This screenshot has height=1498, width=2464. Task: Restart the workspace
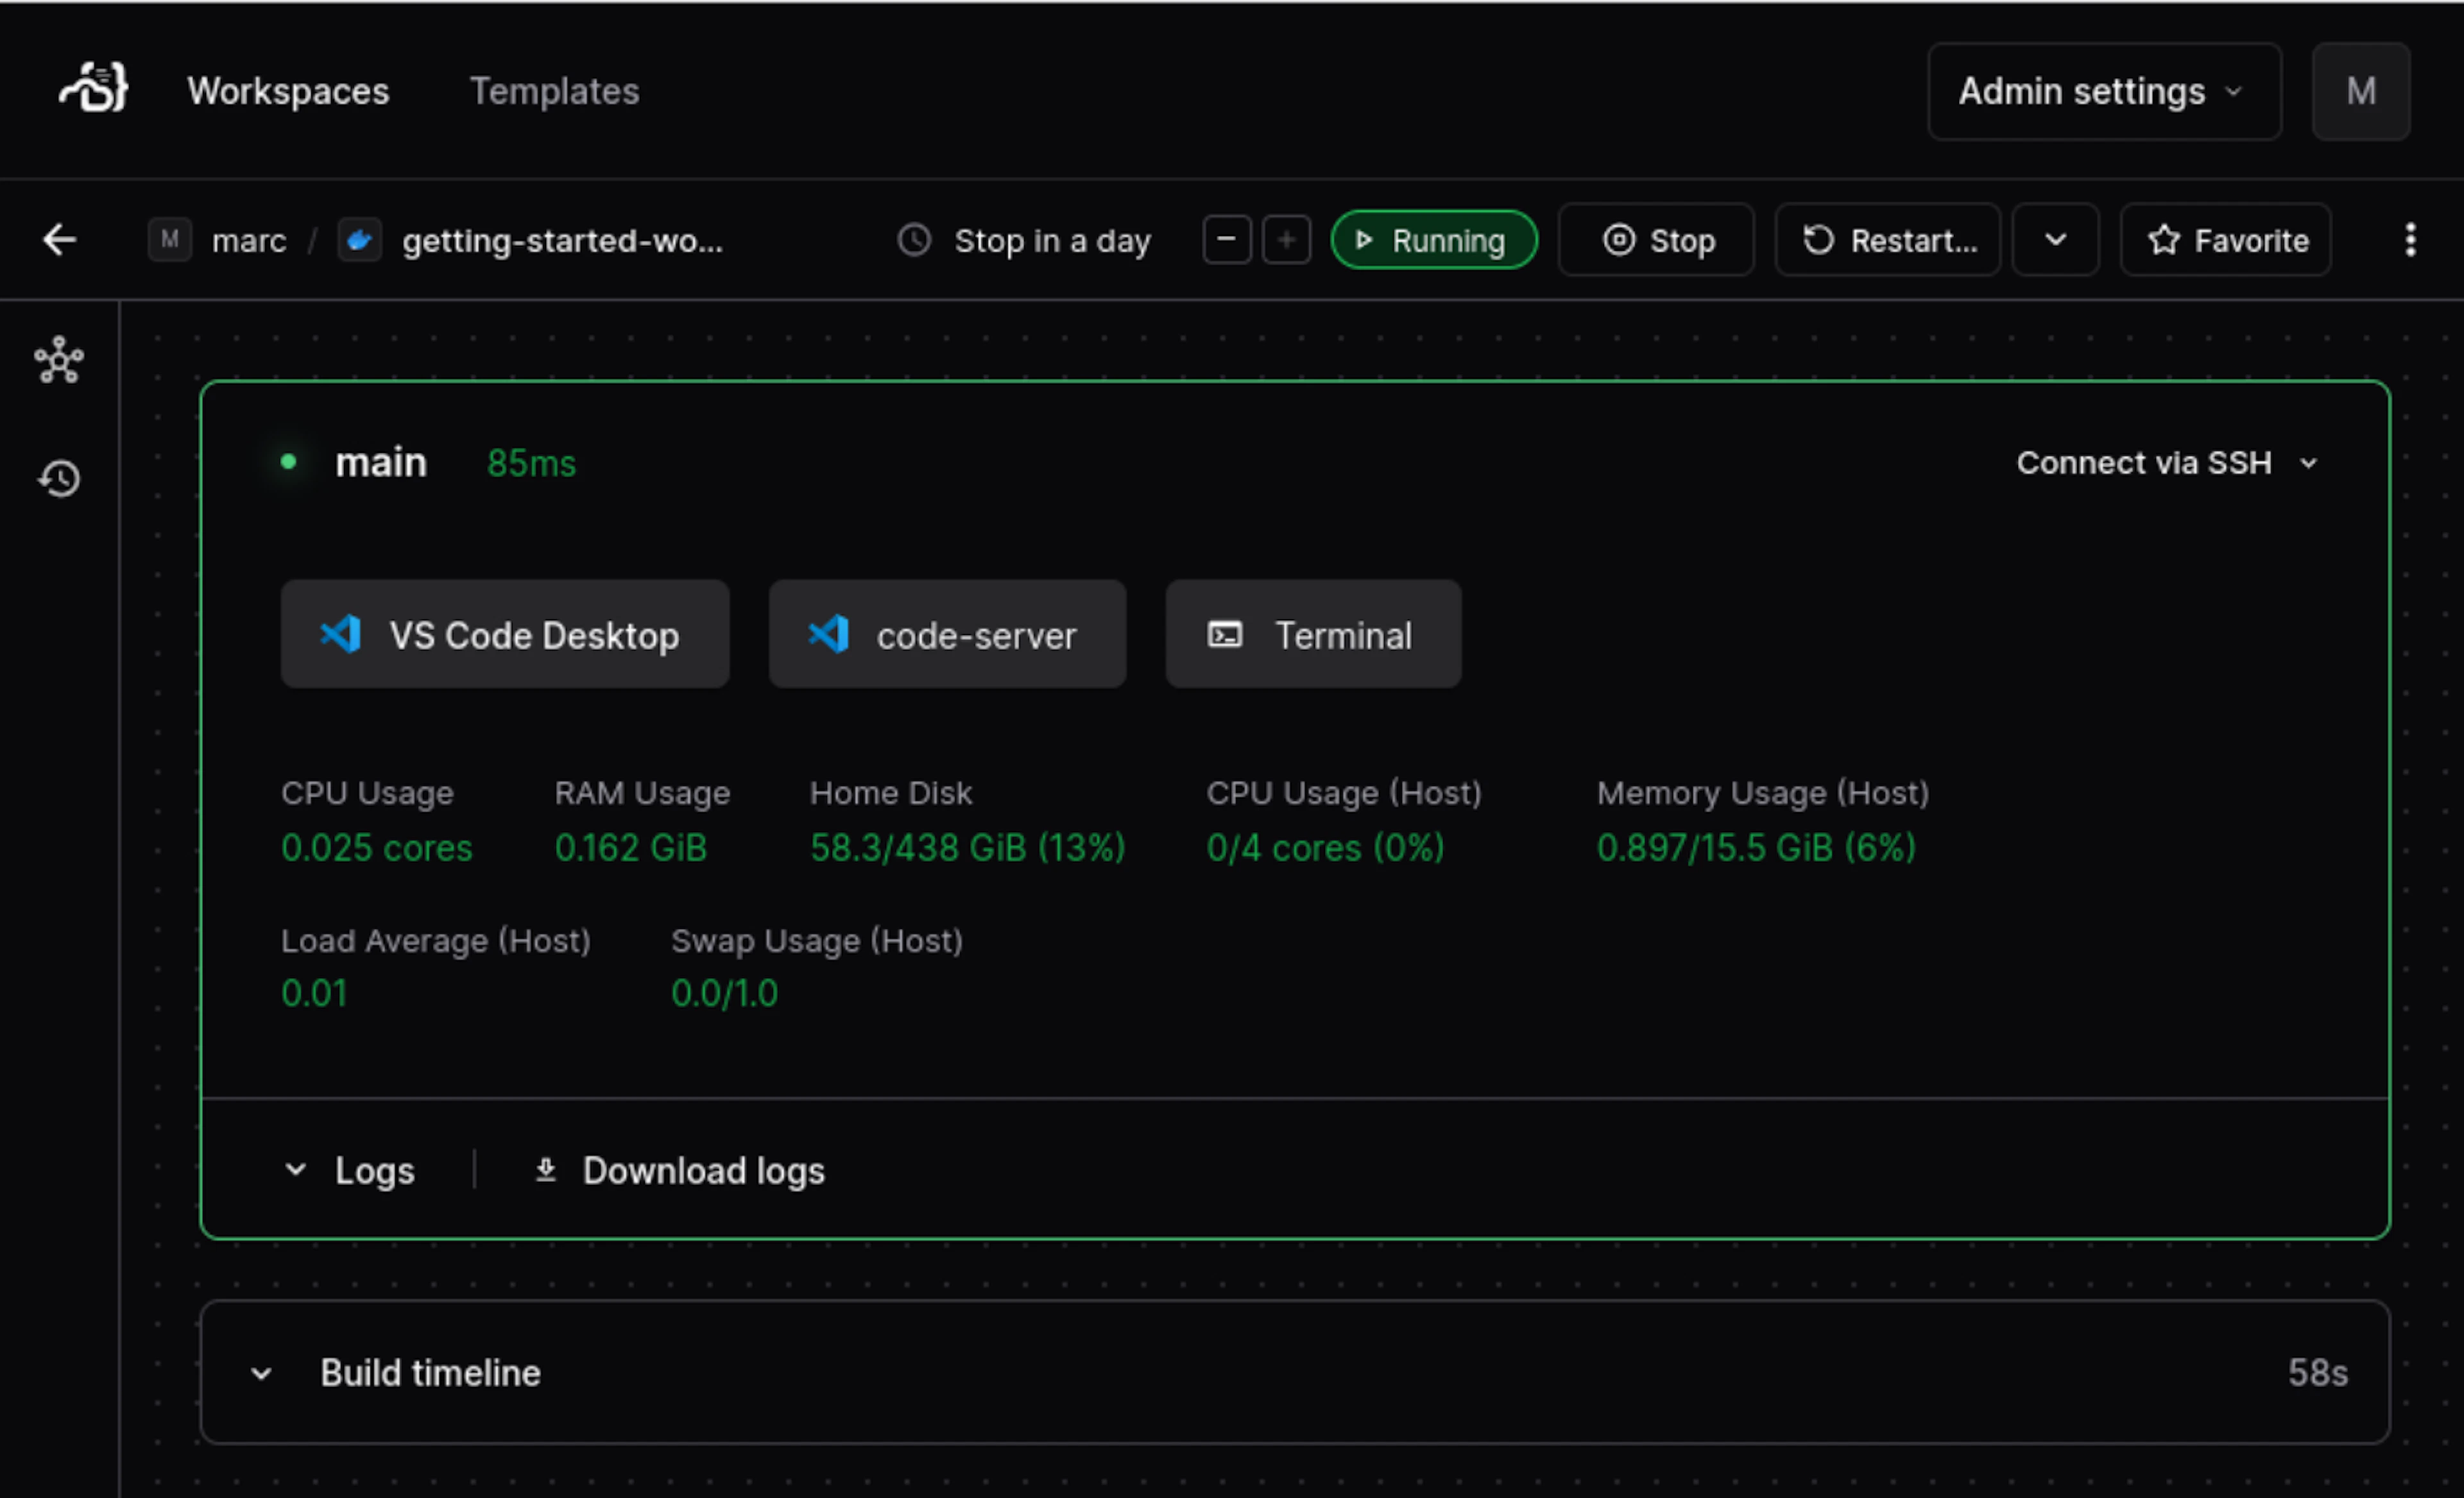pos(1888,240)
